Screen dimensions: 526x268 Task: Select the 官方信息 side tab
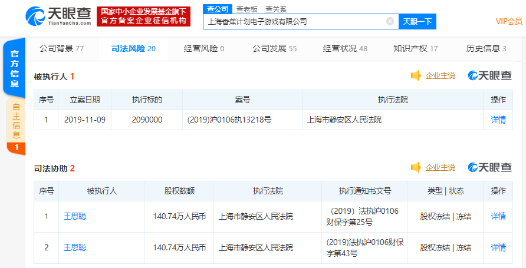tap(14, 69)
